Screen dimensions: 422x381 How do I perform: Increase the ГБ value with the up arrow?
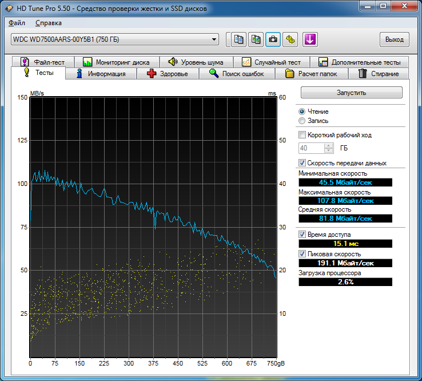pos(328,146)
